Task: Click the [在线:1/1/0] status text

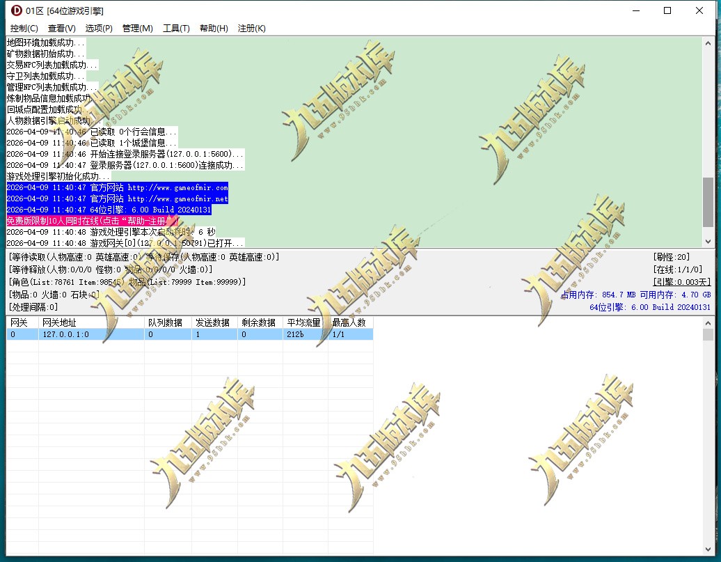Action: pyautogui.click(x=678, y=270)
